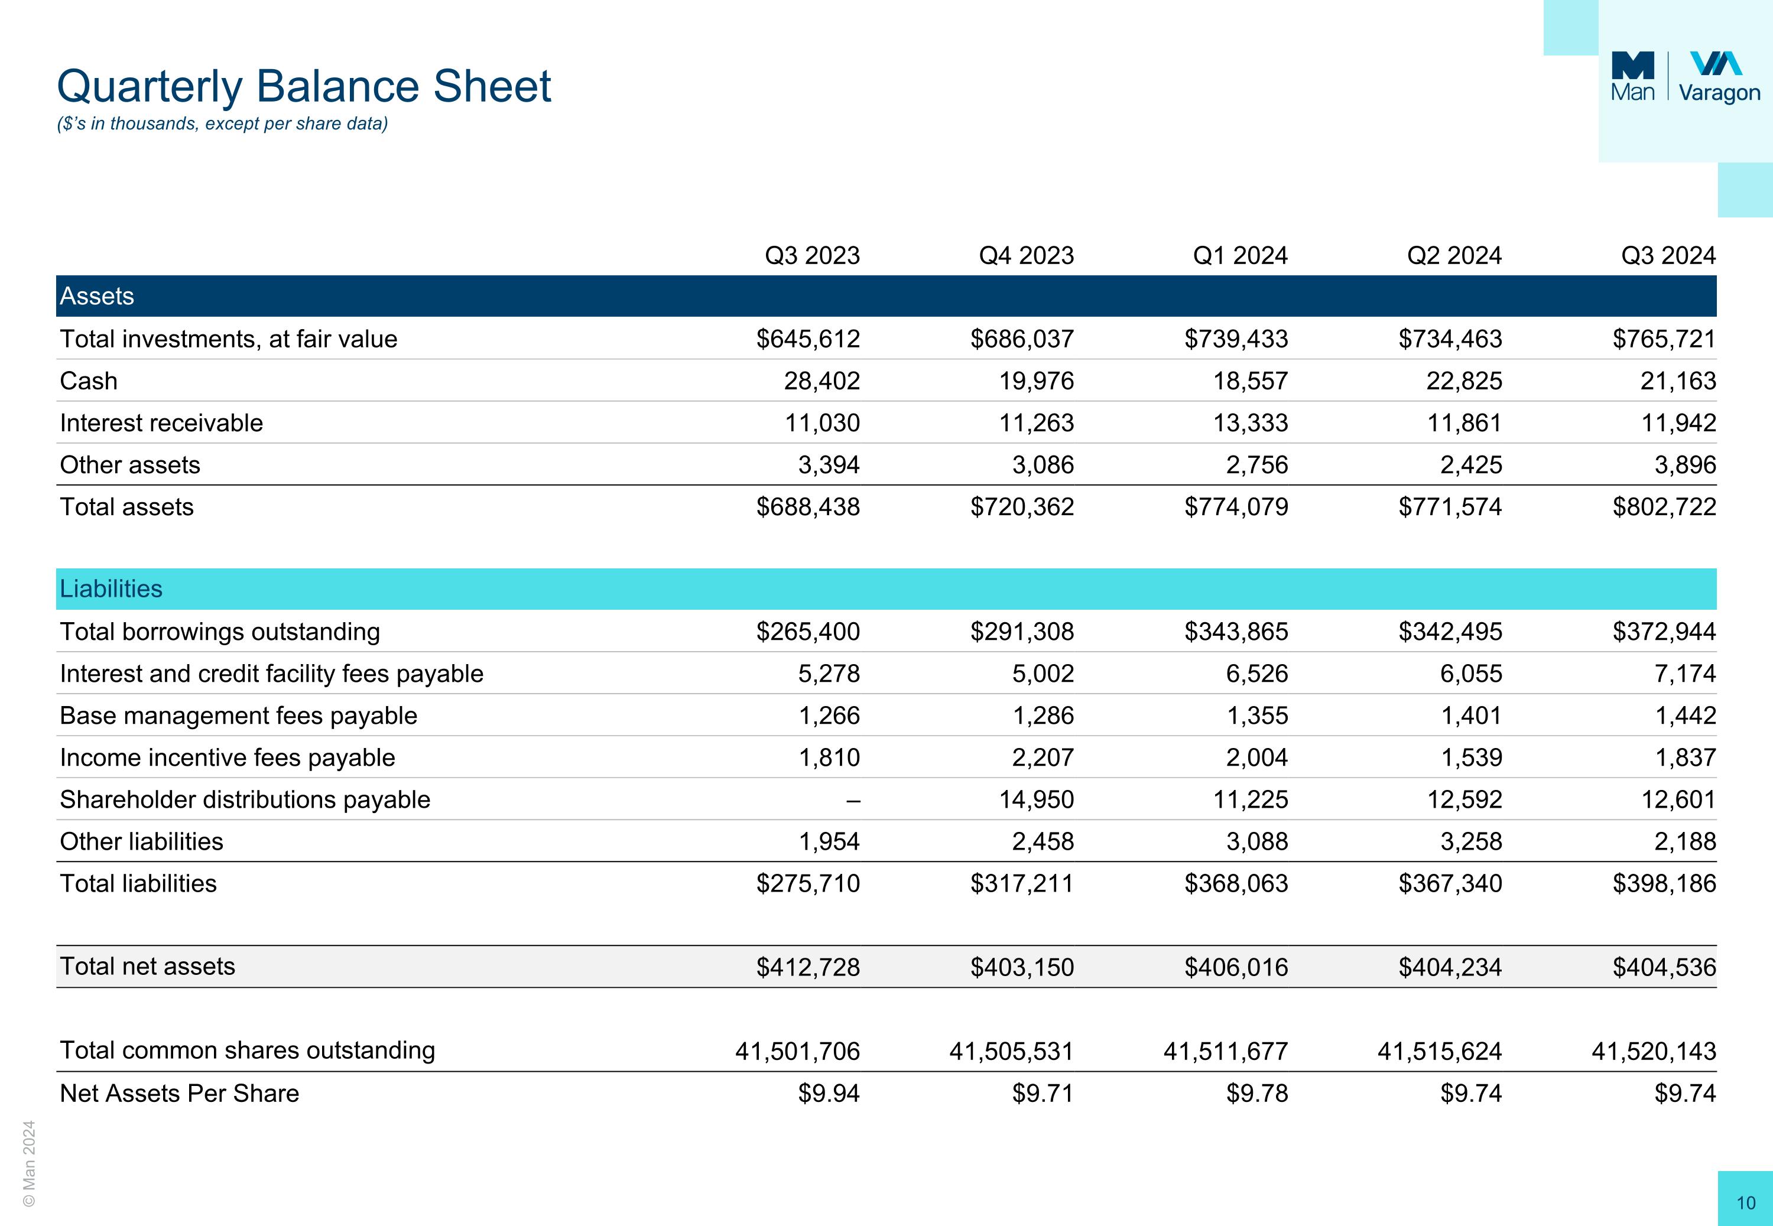Click the $765,721 investments value
Viewport: 1773px width, 1226px height.
pyautogui.click(x=1665, y=339)
